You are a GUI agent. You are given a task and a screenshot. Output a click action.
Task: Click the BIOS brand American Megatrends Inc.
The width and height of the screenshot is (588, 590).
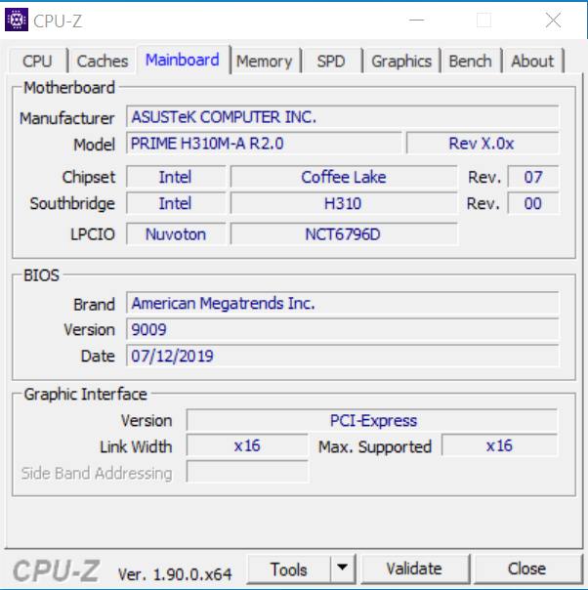coord(342,303)
